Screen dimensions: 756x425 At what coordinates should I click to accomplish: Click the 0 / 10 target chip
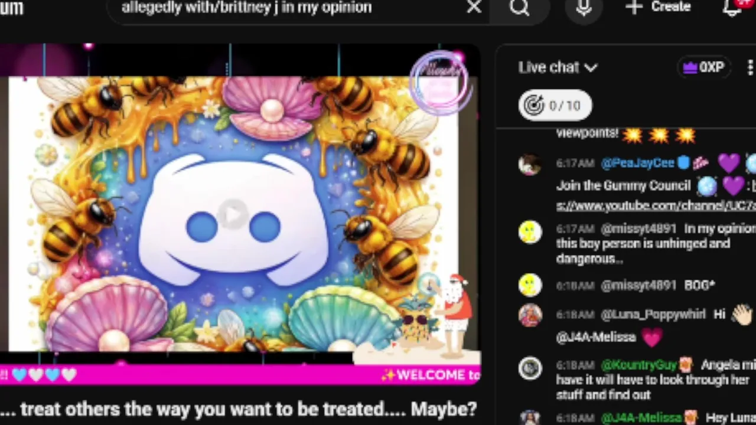(555, 106)
